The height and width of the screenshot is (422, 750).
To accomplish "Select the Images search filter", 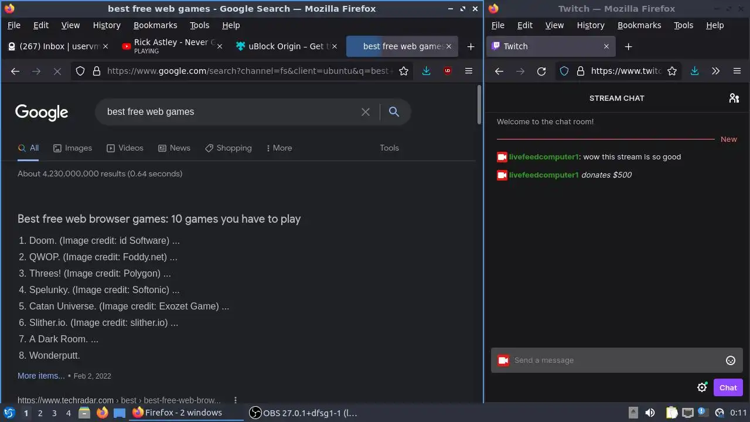I will [x=73, y=148].
